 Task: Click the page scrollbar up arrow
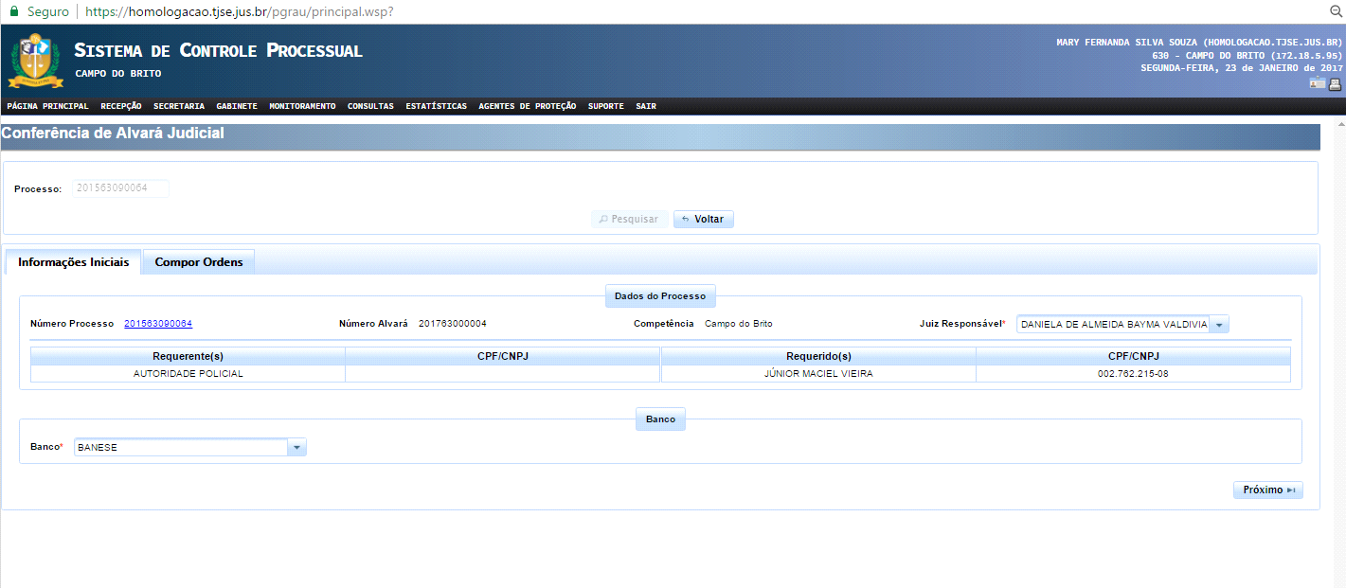coord(1339,125)
